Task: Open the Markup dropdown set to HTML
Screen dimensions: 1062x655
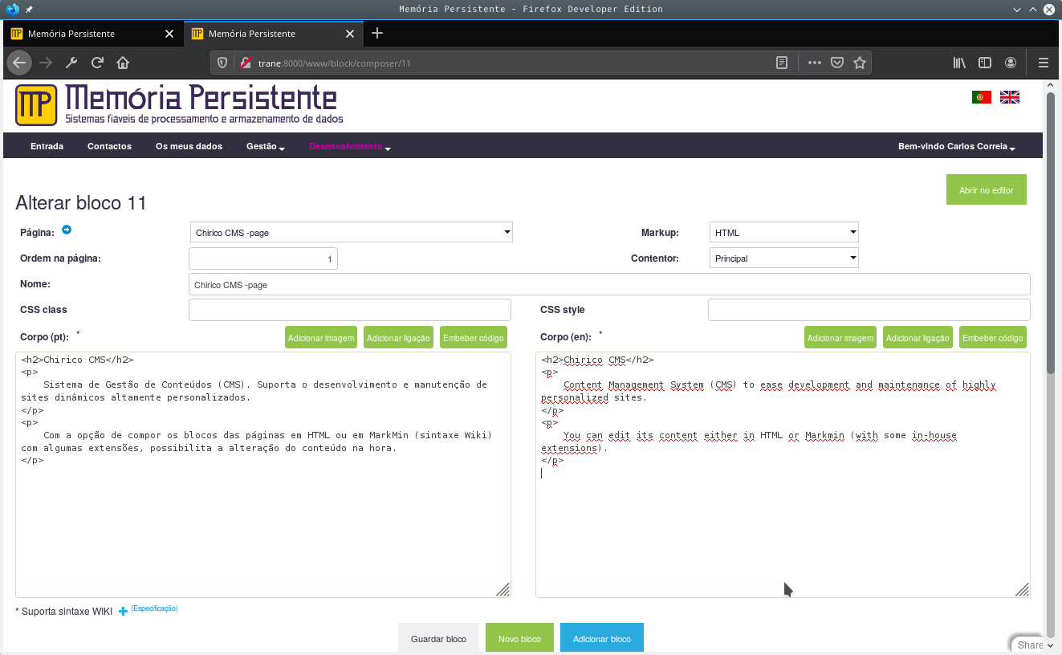Action: coord(784,232)
